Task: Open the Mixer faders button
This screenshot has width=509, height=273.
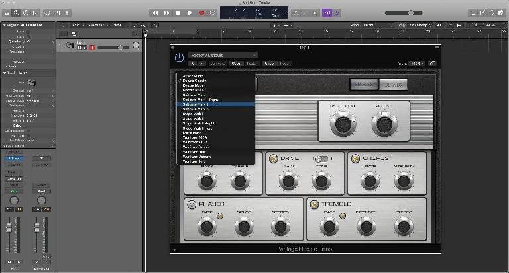Action: click(x=57, y=13)
